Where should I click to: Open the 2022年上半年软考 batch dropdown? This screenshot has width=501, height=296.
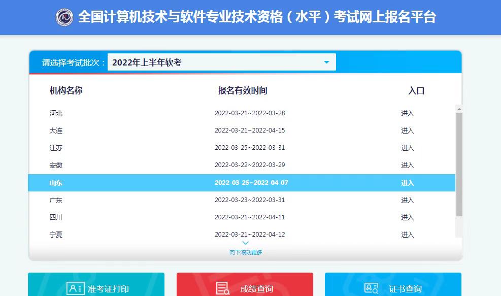coord(222,61)
